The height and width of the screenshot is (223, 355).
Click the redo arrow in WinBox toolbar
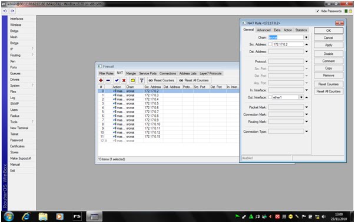coord(12,11)
